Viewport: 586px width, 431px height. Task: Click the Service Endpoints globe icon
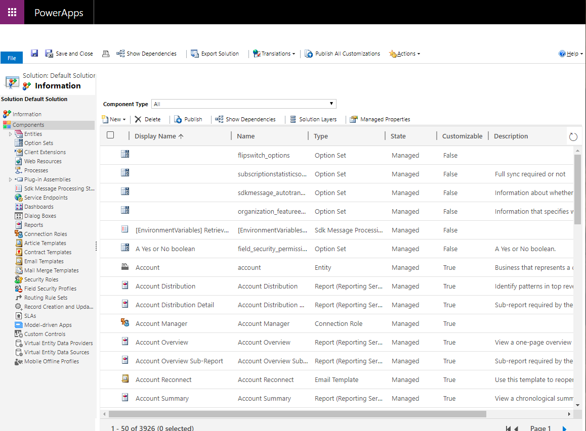pyautogui.click(x=18, y=198)
